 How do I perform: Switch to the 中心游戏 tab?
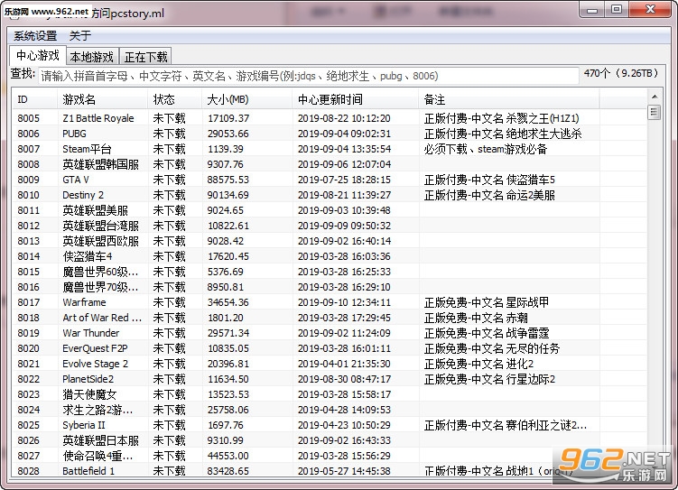point(38,56)
